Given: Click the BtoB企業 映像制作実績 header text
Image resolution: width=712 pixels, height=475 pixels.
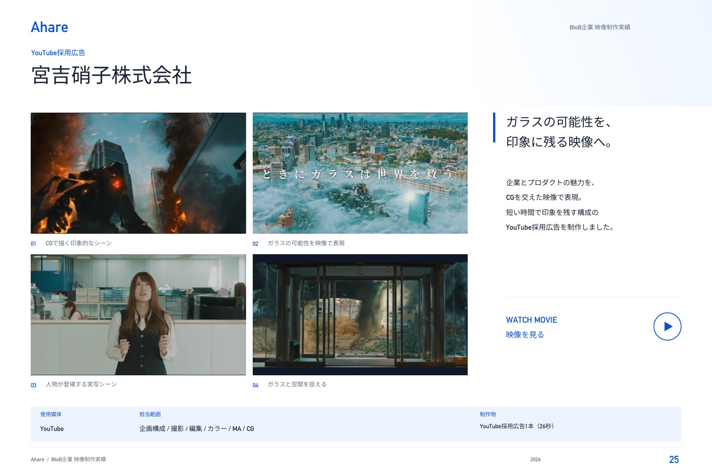Looking at the screenshot, I should 600,27.
